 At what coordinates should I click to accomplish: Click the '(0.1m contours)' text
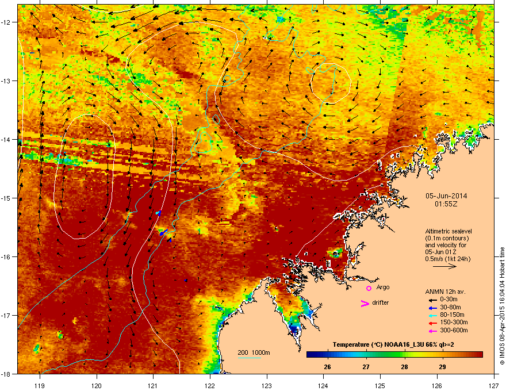click(x=447, y=239)
